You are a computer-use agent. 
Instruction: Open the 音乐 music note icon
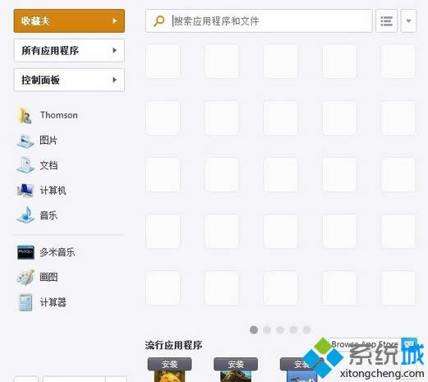(x=25, y=215)
